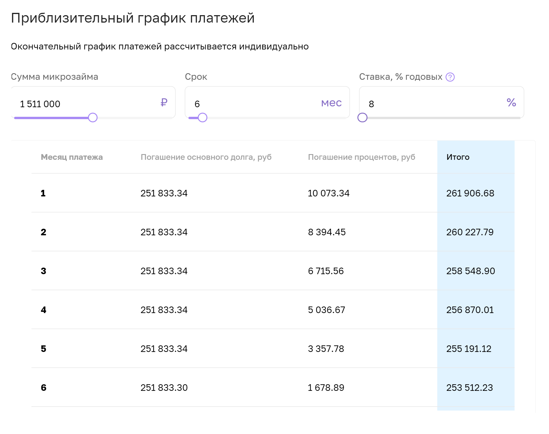
Task: Select month 4 row number
Action: (43, 310)
